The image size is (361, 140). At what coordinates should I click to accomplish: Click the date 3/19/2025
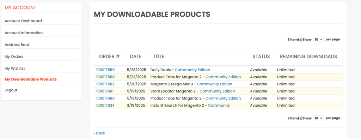pyautogui.click(x=136, y=105)
